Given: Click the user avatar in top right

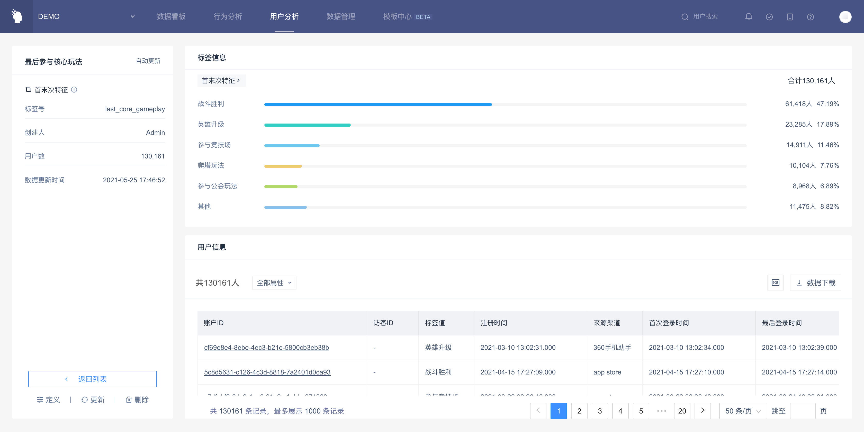Looking at the screenshot, I should tap(845, 17).
